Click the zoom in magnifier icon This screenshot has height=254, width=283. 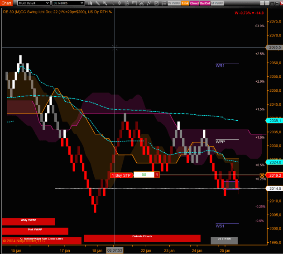point(105,3)
